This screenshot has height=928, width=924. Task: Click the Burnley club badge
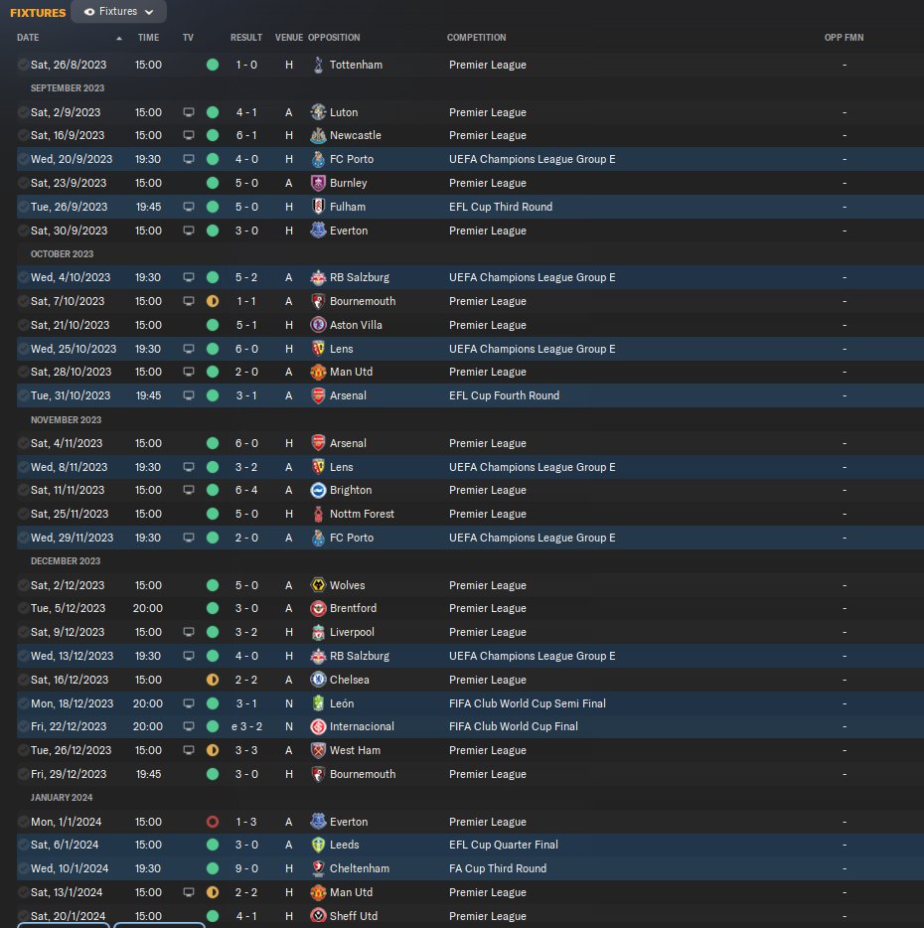tap(318, 183)
